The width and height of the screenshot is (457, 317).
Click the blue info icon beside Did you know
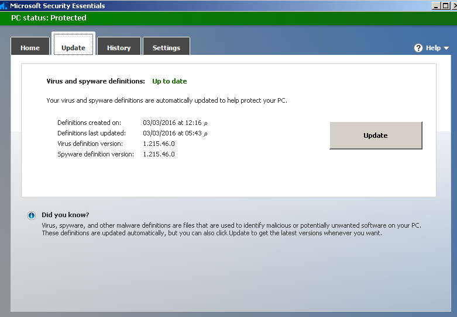point(32,215)
